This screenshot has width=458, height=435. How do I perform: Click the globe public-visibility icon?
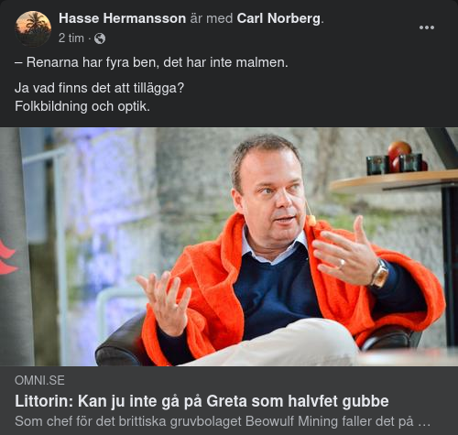click(x=100, y=38)
